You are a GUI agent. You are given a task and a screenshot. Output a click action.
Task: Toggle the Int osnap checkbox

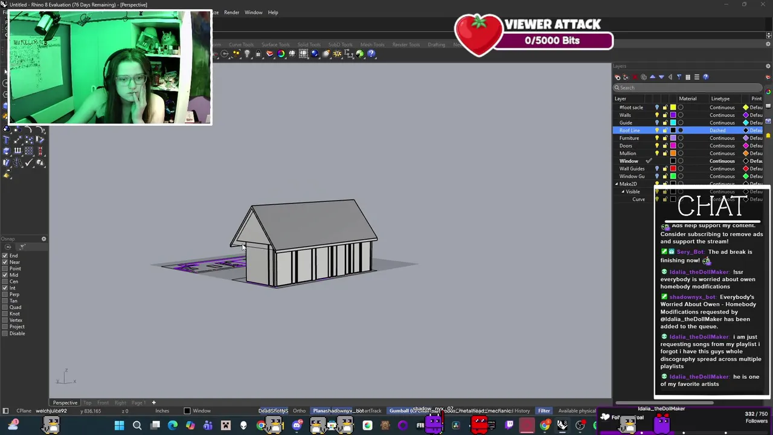tap(5, 288)
